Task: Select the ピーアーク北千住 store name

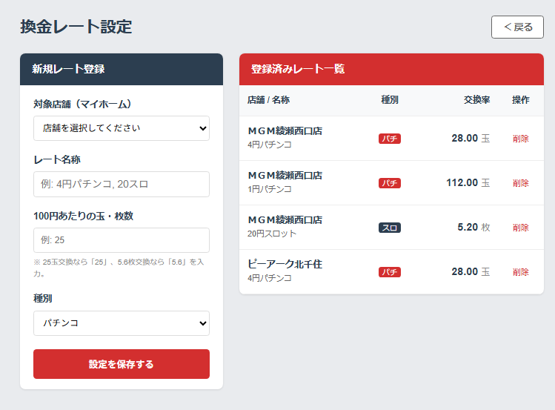Action: coord(285,265)
